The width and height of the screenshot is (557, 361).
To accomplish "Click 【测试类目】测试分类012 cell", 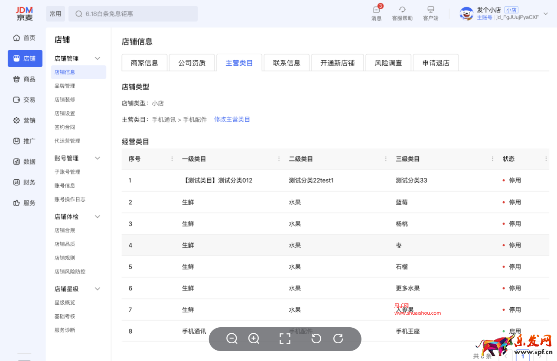I will [217, 180].
